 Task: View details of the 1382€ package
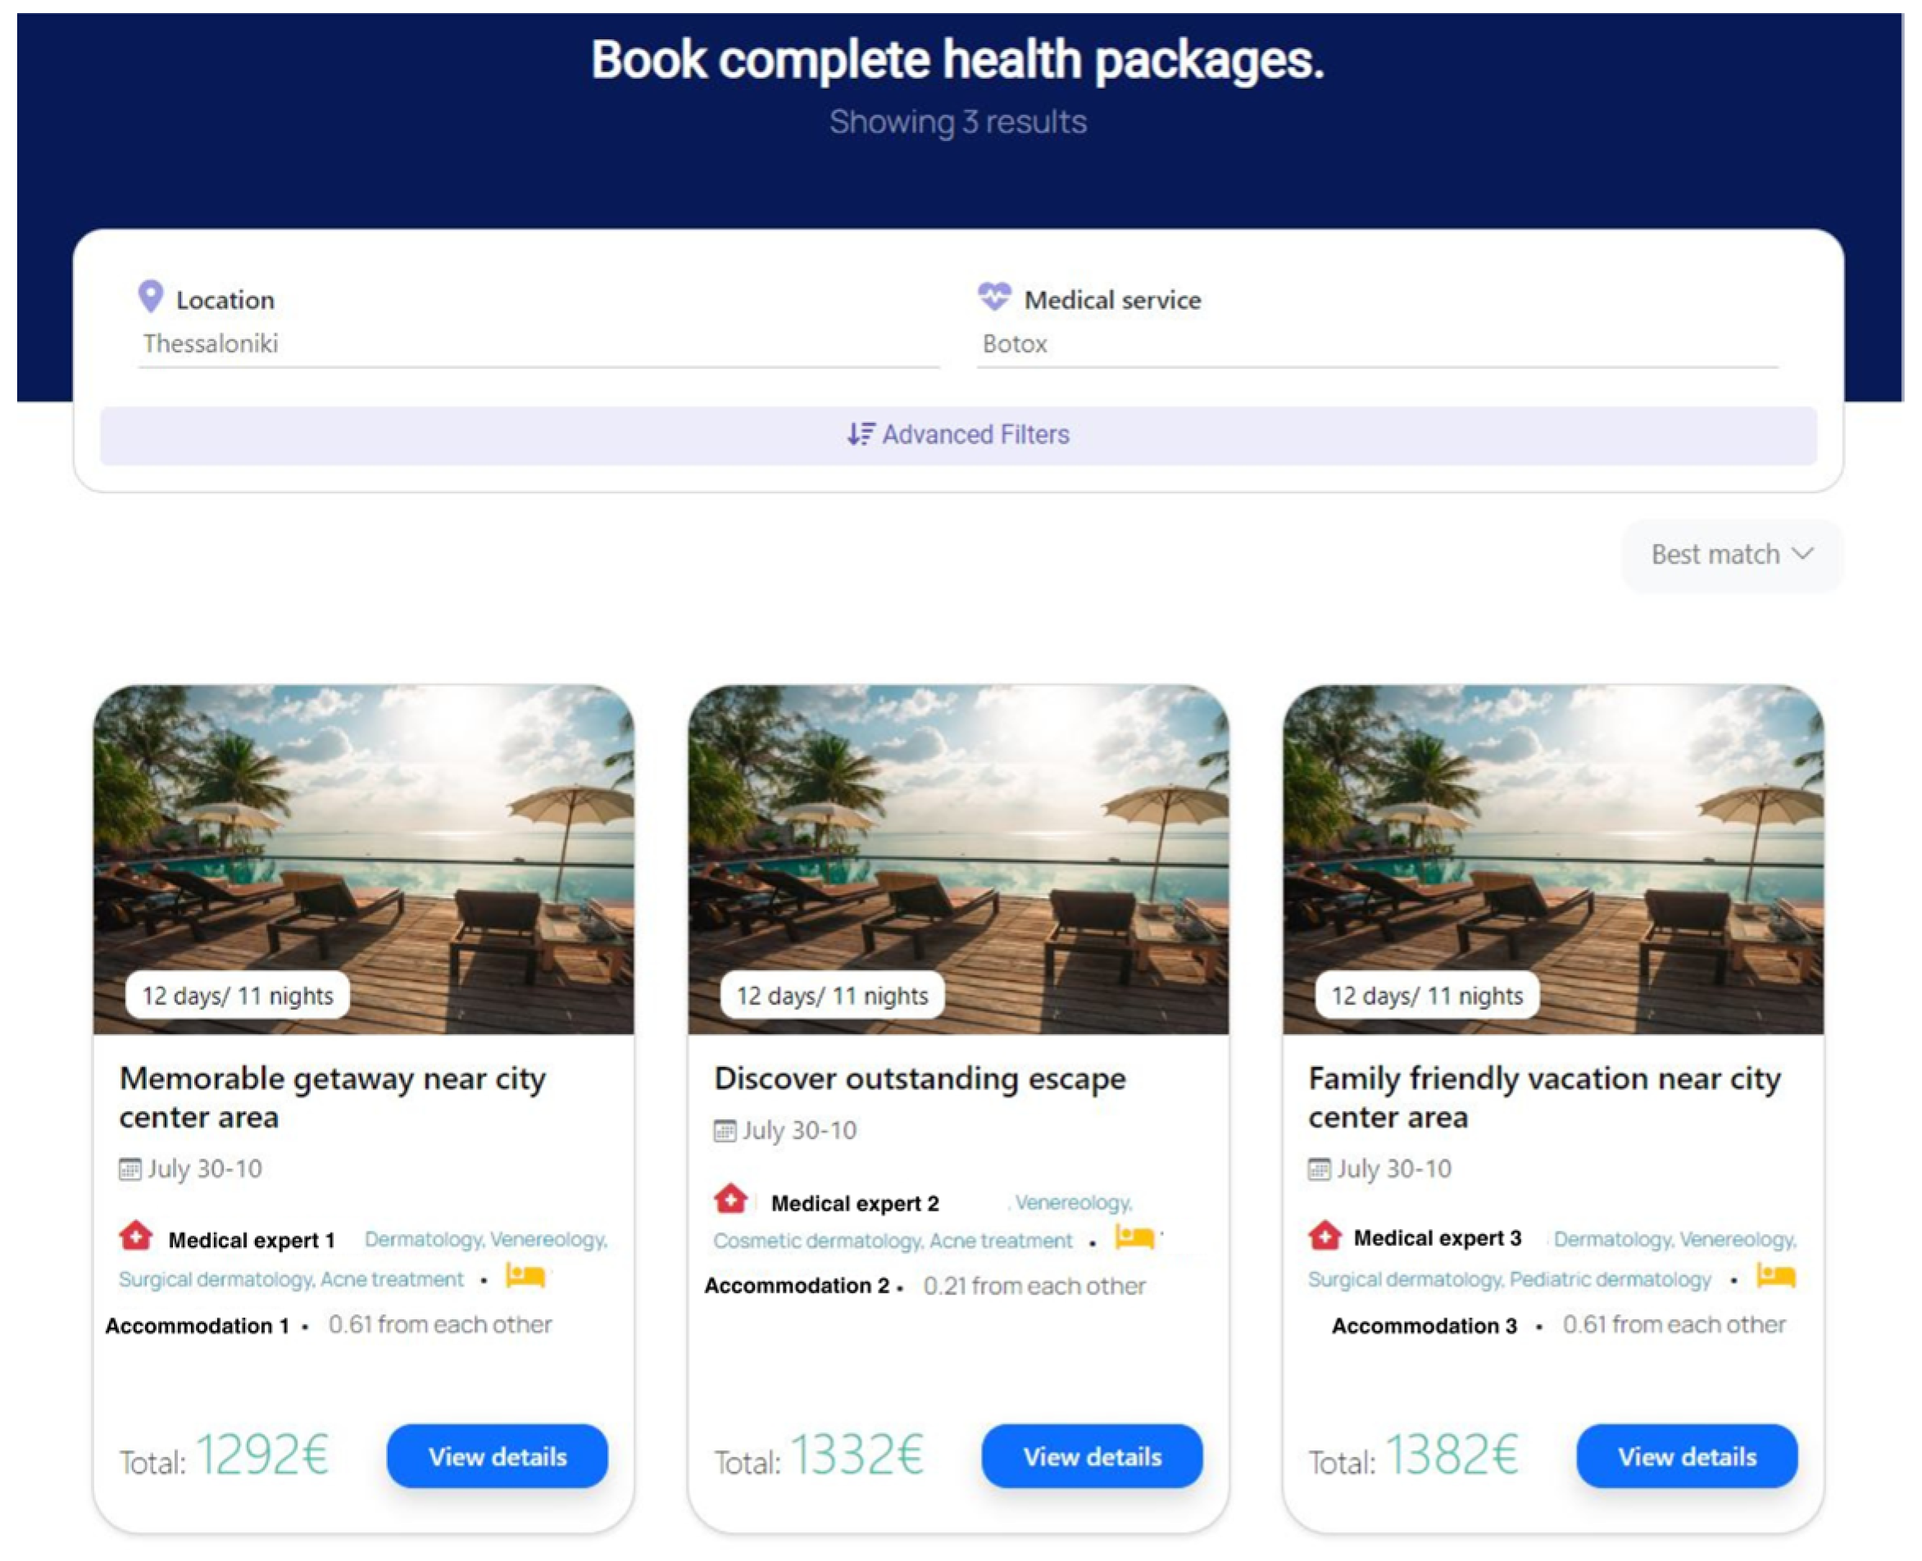click(1686, 1456)
